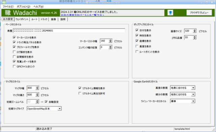
Task: Click the マップの幅 spinner arrows
Action: tap(37, 88)
